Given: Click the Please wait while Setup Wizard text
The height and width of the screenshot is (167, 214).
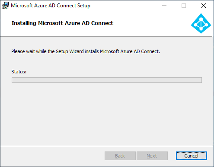Looking at the screenshot, I should pyautogui.click(x=86, y=51).
